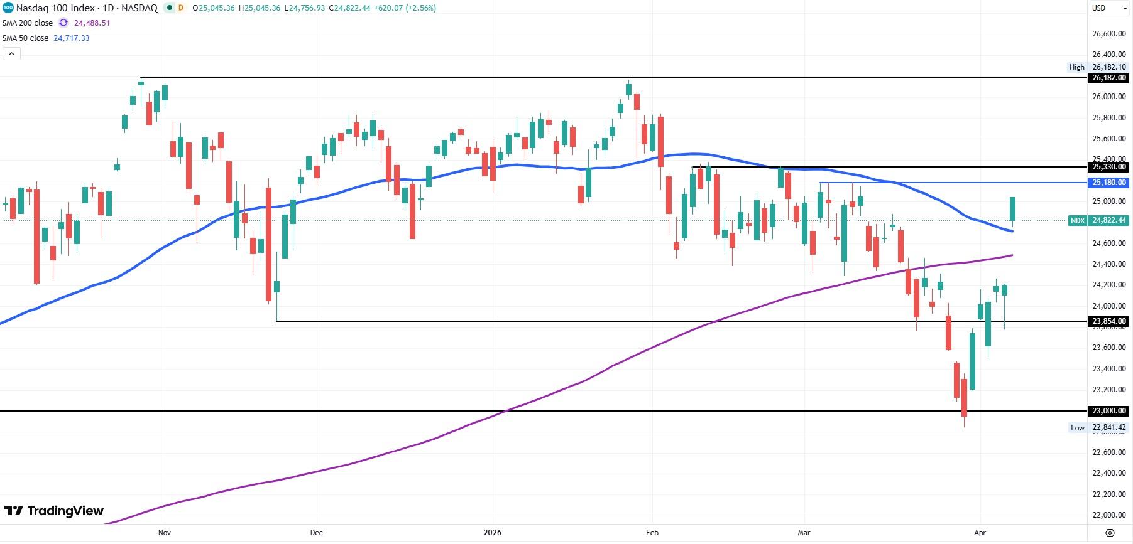Open the USD currency dropdown

coord(1108,8)
